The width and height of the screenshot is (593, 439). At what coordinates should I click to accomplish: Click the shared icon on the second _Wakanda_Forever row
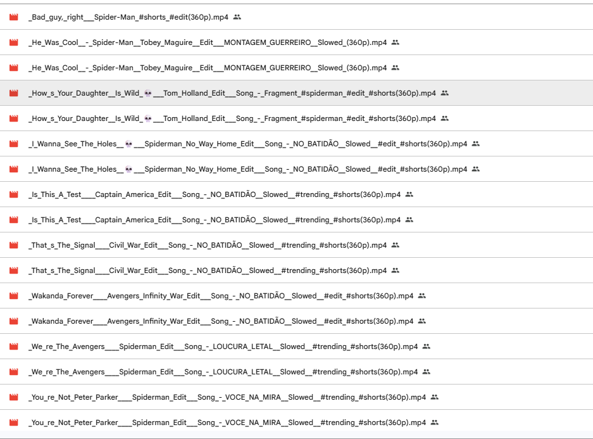pos(422,321)
